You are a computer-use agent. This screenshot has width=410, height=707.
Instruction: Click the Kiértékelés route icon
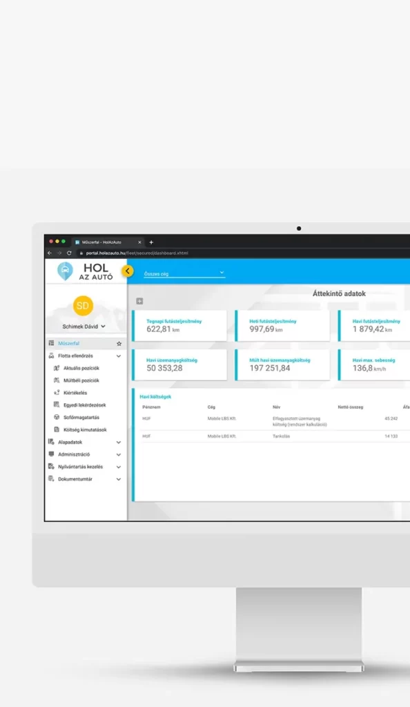[57, 393]
